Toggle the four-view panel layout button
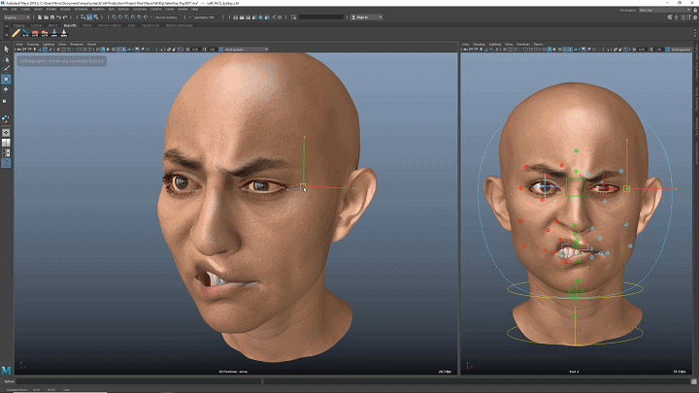The image size is (699, 393). pos(6,142)
